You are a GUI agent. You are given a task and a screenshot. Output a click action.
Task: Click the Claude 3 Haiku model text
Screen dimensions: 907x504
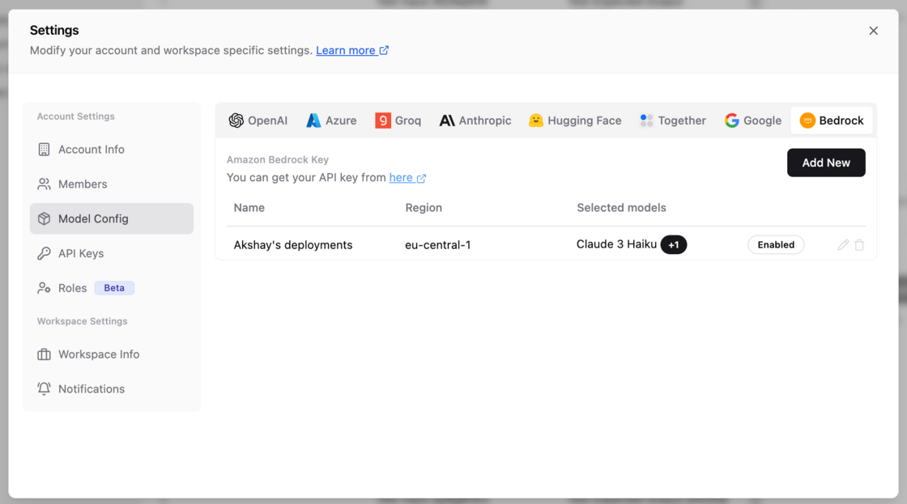point(616,244)
